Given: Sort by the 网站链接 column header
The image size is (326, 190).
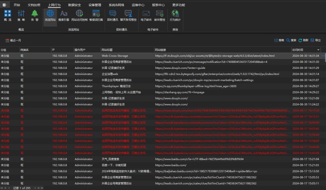Looking at the screenshot, I should tap(222, 50).
